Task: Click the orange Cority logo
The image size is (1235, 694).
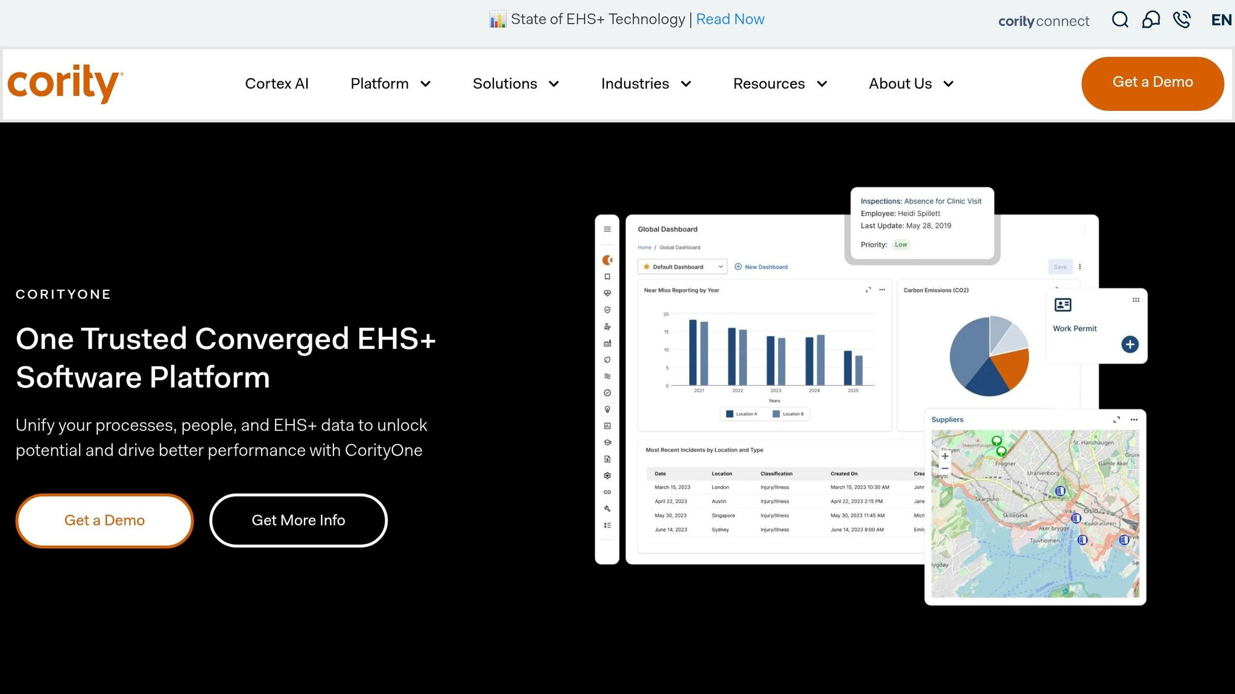Action: [x=65, y=84]
